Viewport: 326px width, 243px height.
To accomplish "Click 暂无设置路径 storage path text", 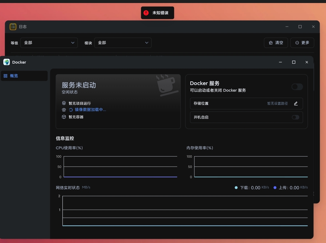I will (x=277, y=103).
